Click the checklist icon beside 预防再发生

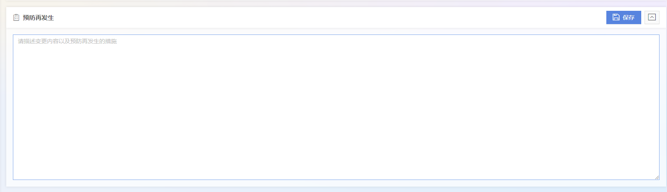point(16,17)
